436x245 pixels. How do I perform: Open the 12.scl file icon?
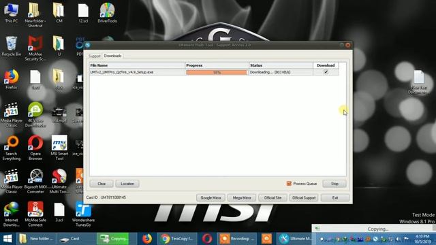(83, 13)
